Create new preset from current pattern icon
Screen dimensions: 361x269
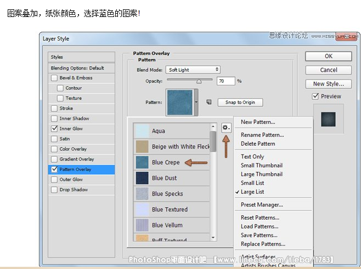(x=209, y=102)
